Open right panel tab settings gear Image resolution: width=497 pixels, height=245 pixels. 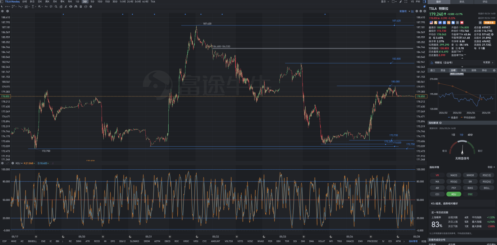click(494, 70)
